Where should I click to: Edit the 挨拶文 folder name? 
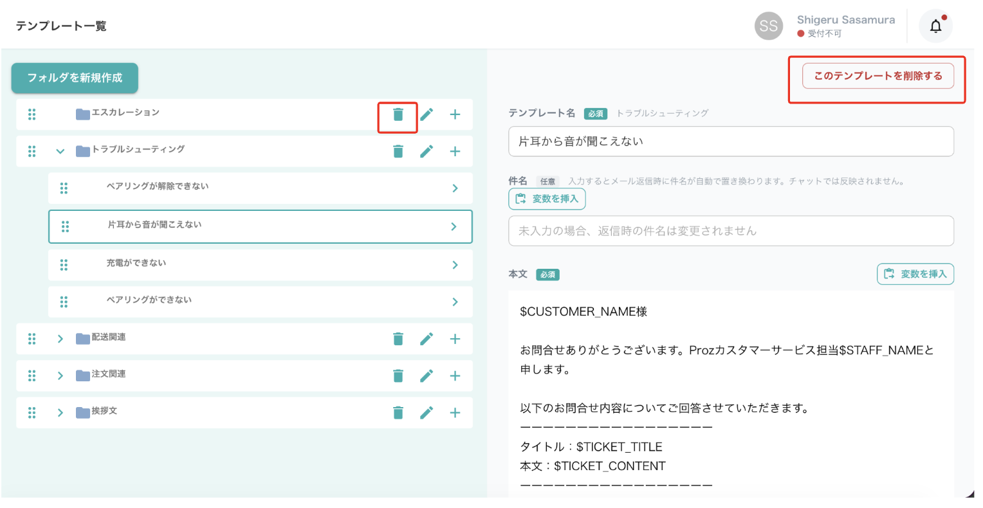coord(427,413)
